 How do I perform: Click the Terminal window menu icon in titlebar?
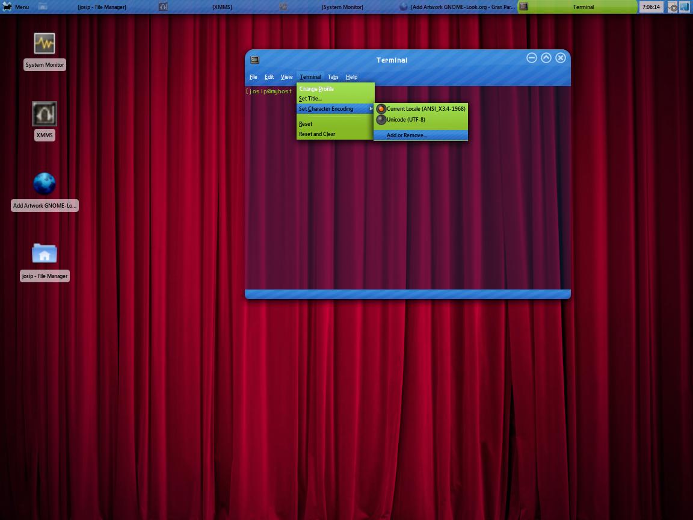pos(254,60)
